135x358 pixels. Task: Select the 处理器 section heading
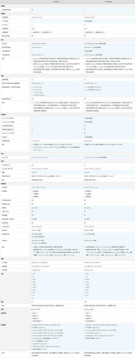[x=3, y=13]
